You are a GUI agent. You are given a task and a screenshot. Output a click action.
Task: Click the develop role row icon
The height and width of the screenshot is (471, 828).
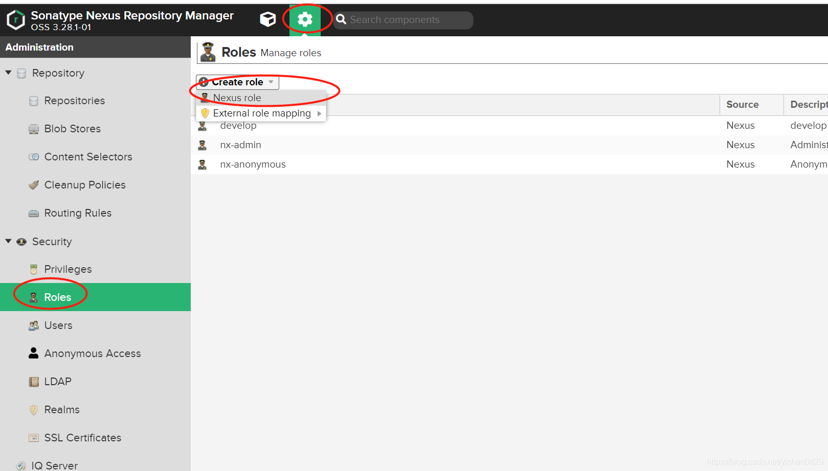click(203, 126)
